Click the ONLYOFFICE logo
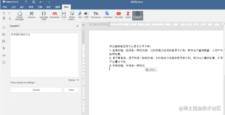225x115 pixels. point(10,2)
